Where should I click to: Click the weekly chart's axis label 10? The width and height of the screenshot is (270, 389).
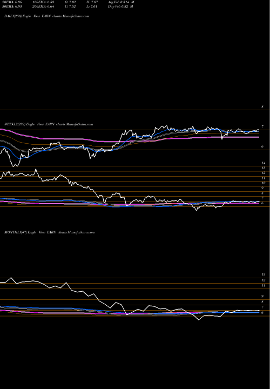pos(264,183)
